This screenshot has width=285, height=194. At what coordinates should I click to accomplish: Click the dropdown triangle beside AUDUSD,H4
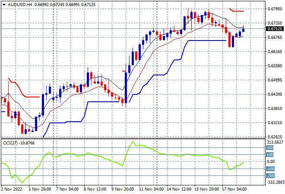pyautogui.click(x=4, y=5)
